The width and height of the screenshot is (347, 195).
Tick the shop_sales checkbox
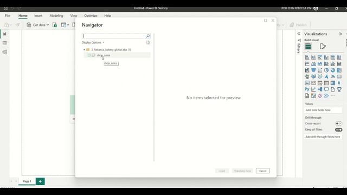point(89,55)
